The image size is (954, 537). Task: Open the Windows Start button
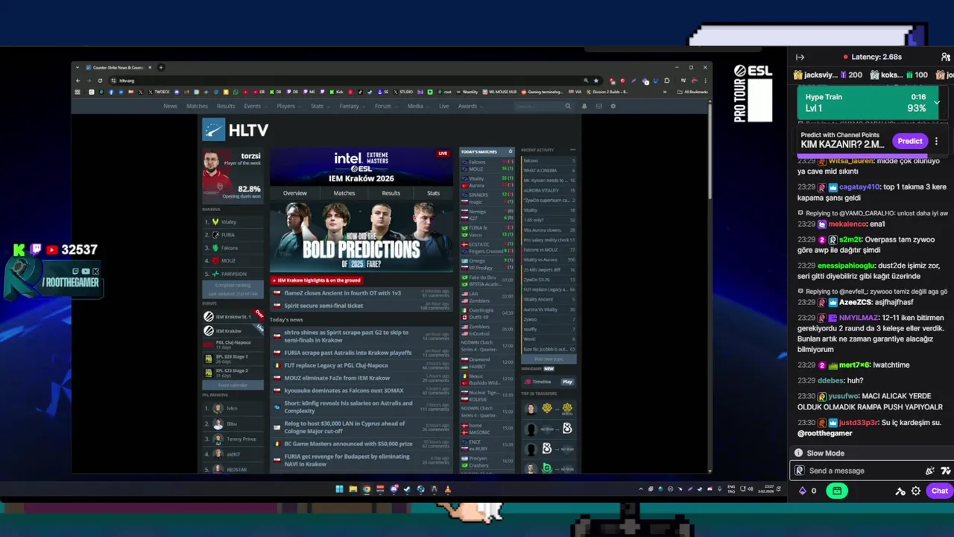pos(339,489)
